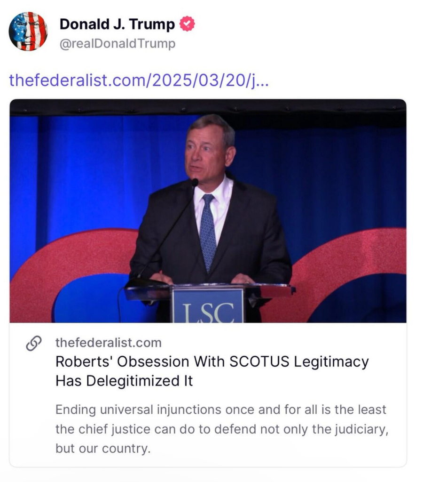Click the speaker's blue patterned tie
Image resolution: width=423 pixels, height=482 pixels.
click(208, 231)
